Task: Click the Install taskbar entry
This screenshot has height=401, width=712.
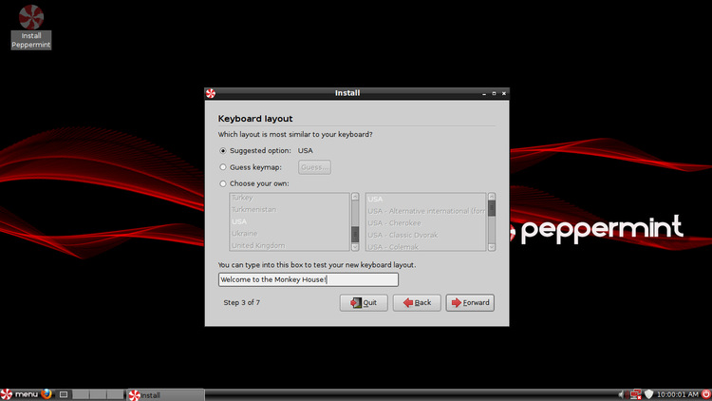Action: (165, 395)
